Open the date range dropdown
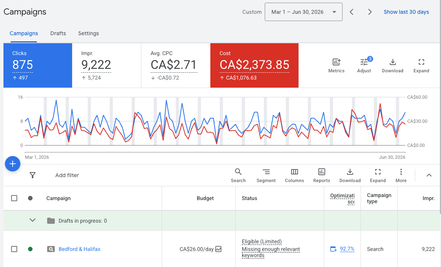Viewport: 441px width, 267px height. coord(303,12)
